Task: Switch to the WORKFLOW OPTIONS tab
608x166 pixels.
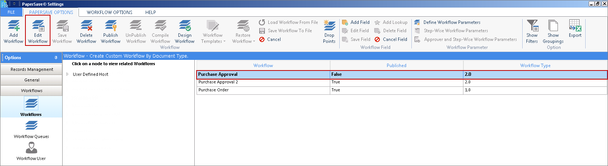Action: (x=109, y=13)
